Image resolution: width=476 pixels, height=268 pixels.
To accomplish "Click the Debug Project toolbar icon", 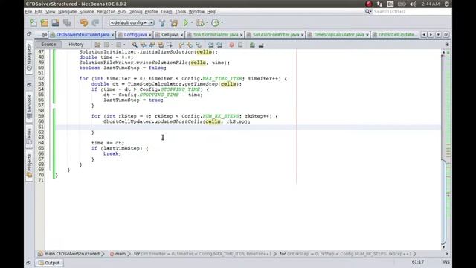I will pyautogui.click(x=200, y=23).
